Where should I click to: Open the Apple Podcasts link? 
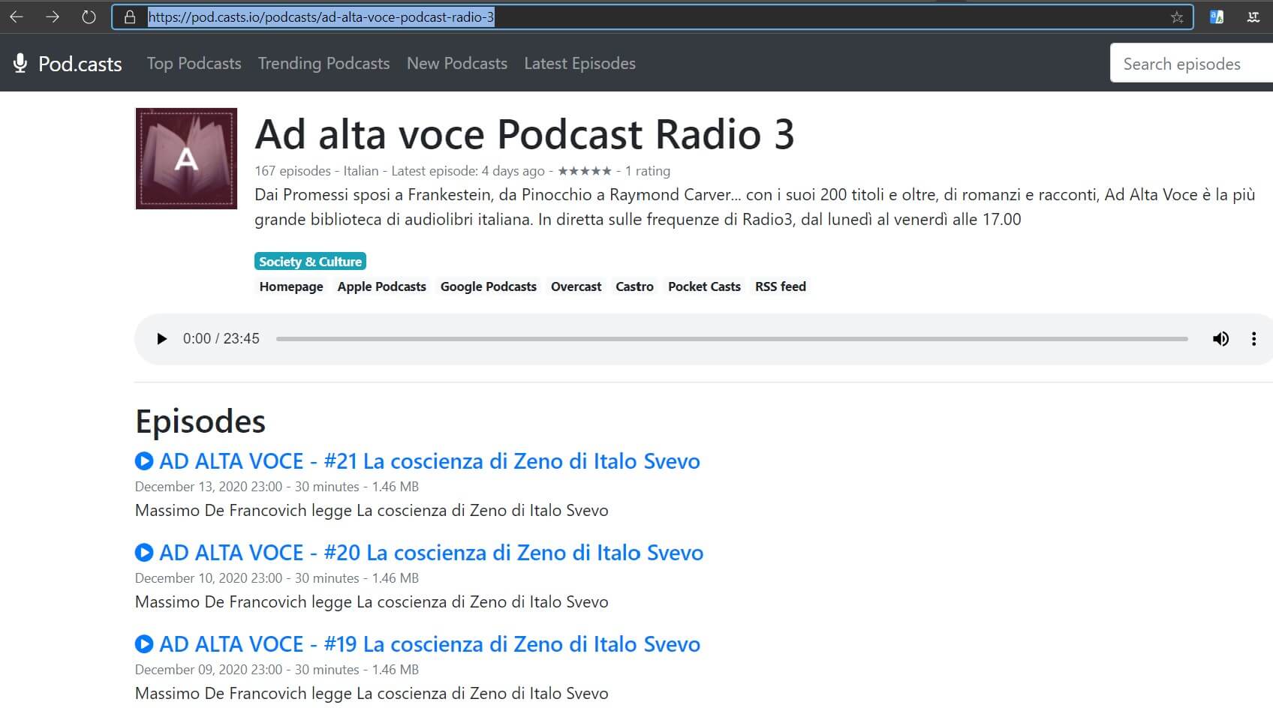pyautogui.click(x=381, y=286)
